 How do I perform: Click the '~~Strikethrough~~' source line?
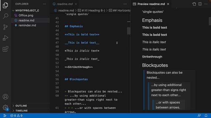click(x=78, y=67)
